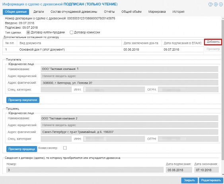Click the middle round window icon
The width and height of the screenshot is (224, 184).
(216, 4)
